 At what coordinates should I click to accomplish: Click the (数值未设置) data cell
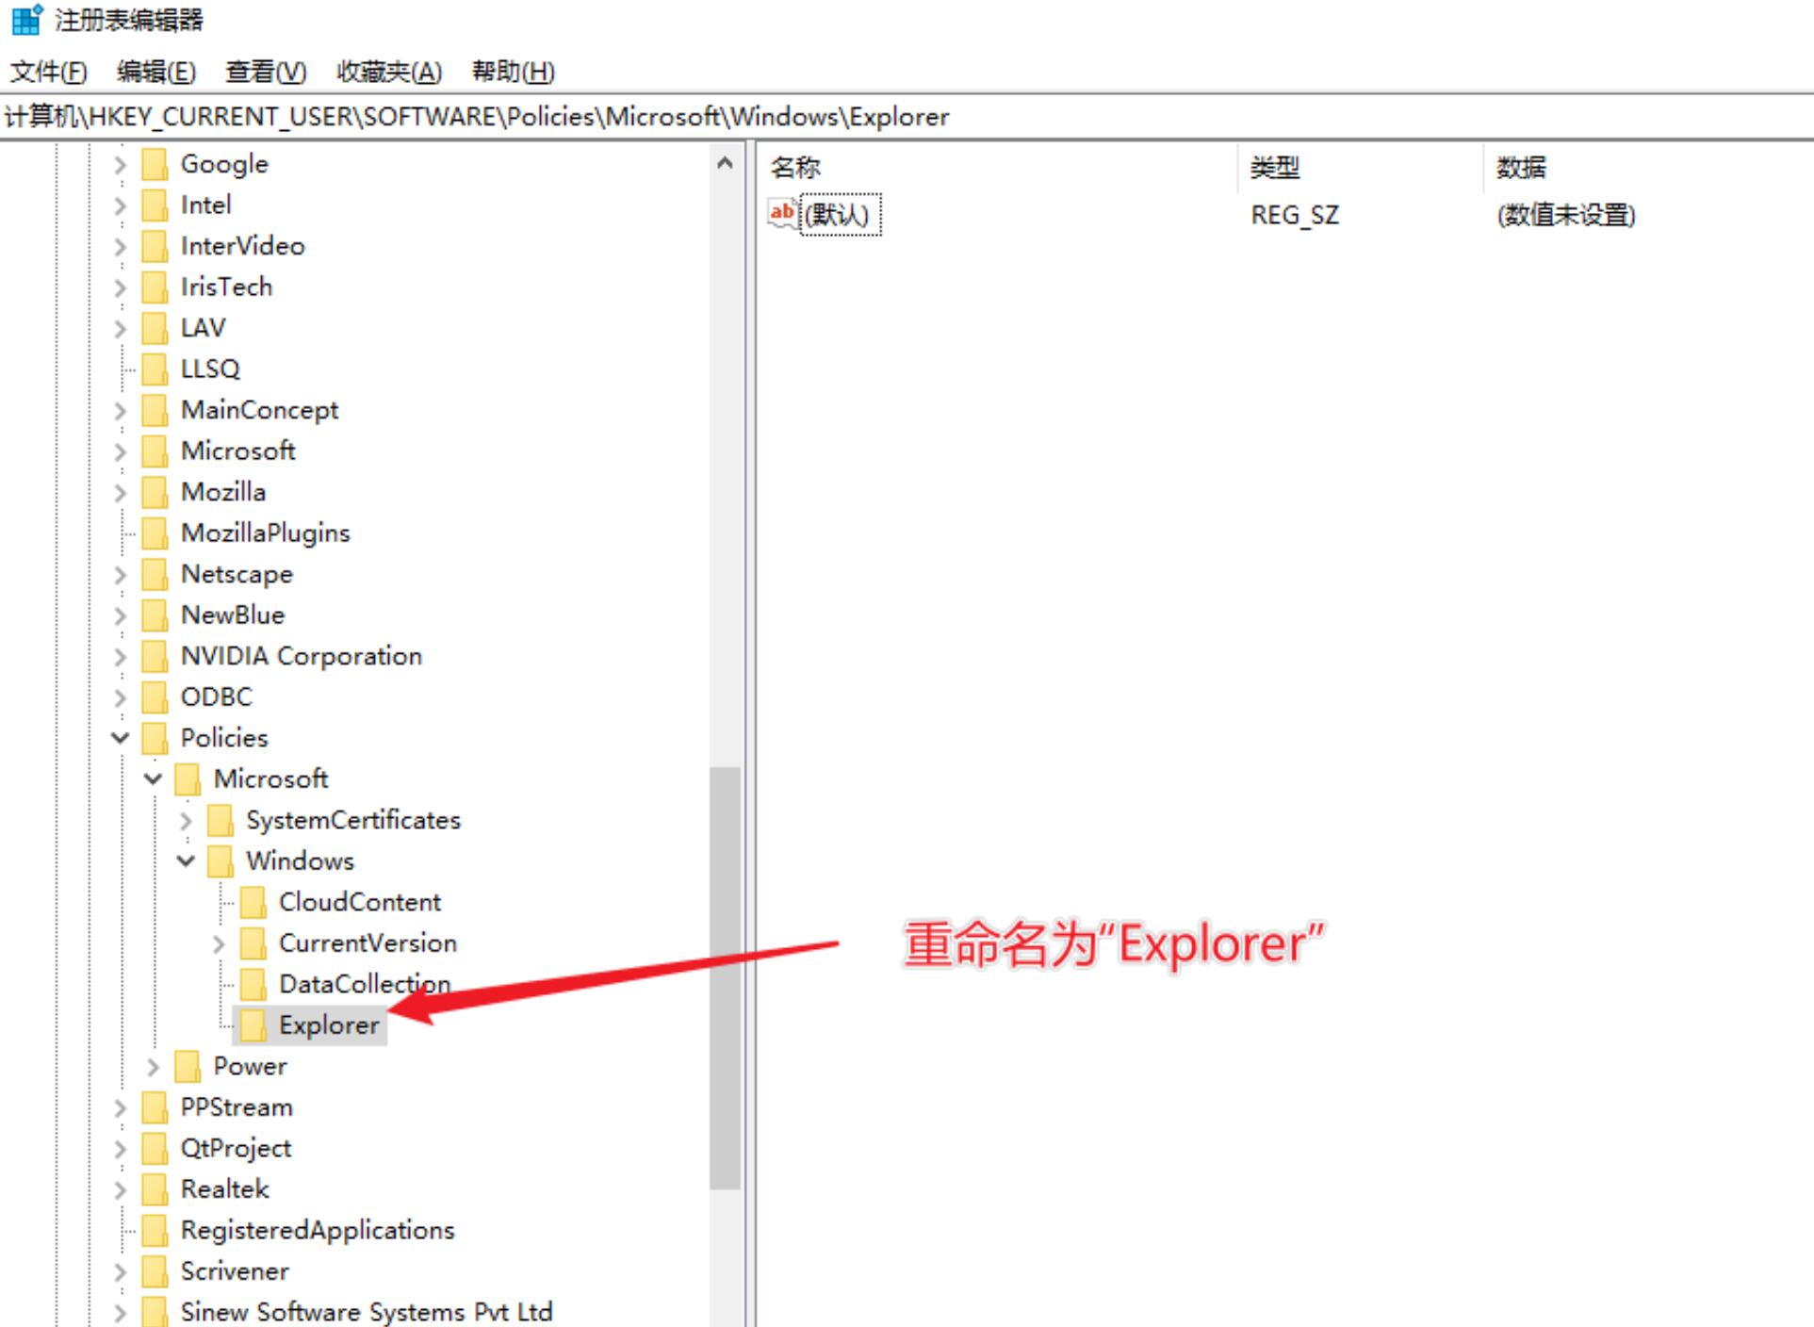[1566, 216]
